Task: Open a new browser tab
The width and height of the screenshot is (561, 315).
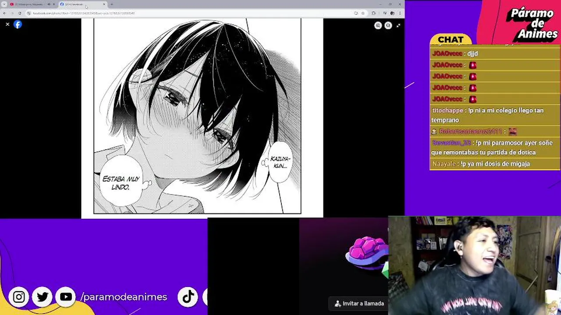Action: (112, 4)
